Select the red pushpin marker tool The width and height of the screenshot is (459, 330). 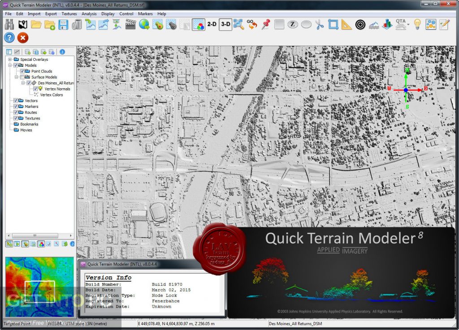coord(265,25)
